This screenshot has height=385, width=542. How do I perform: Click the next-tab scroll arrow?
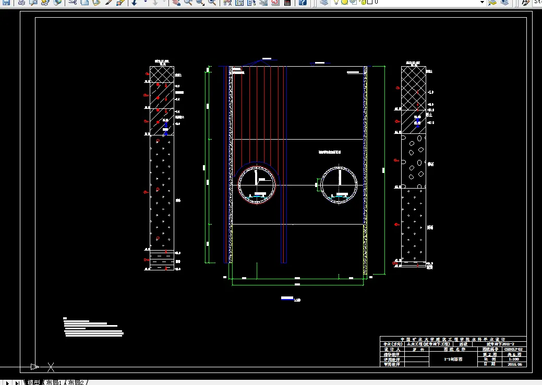click(7, 382)
